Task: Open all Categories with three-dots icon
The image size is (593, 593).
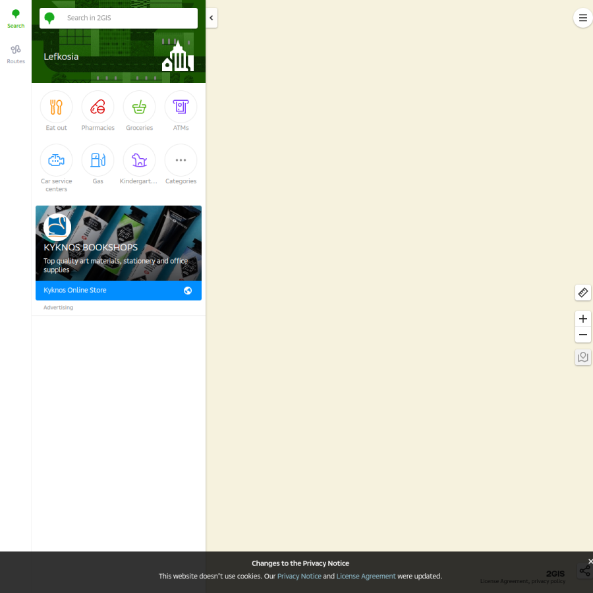Action: 181,160
